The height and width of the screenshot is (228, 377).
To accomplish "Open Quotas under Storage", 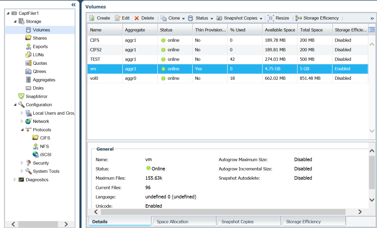I will [40, 63].
